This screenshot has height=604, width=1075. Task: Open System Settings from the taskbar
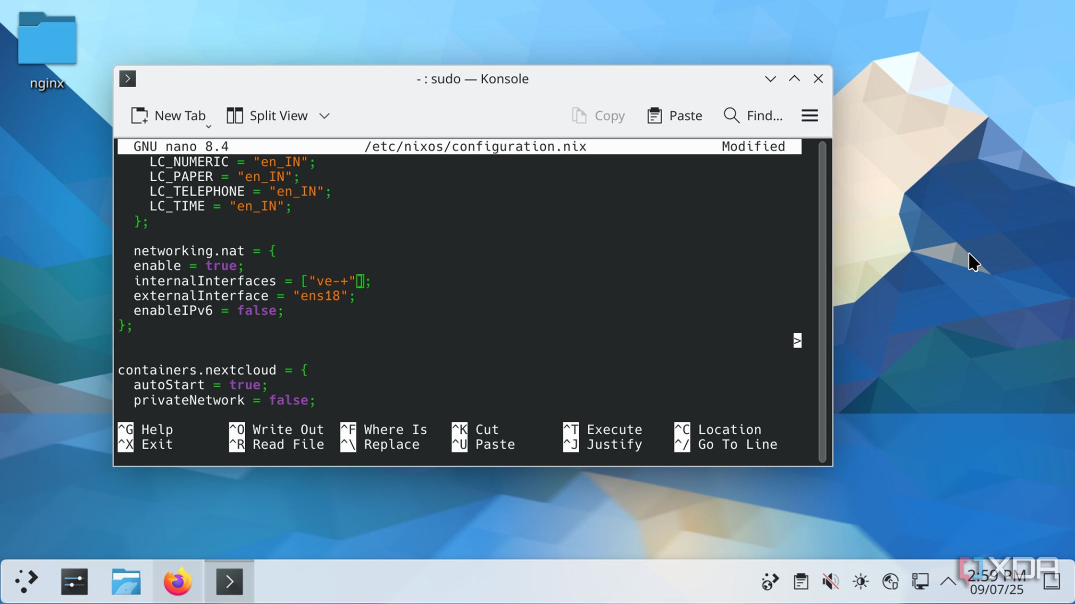[74, 581]
